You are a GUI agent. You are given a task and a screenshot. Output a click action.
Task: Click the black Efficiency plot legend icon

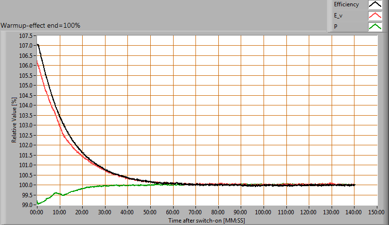(x=375, y=5)
